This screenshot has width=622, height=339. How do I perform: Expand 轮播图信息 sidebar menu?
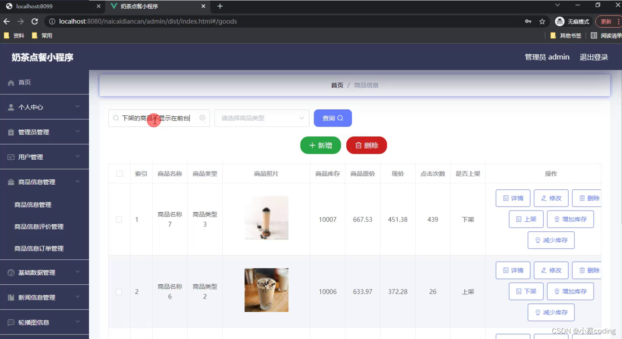[44, 322]
